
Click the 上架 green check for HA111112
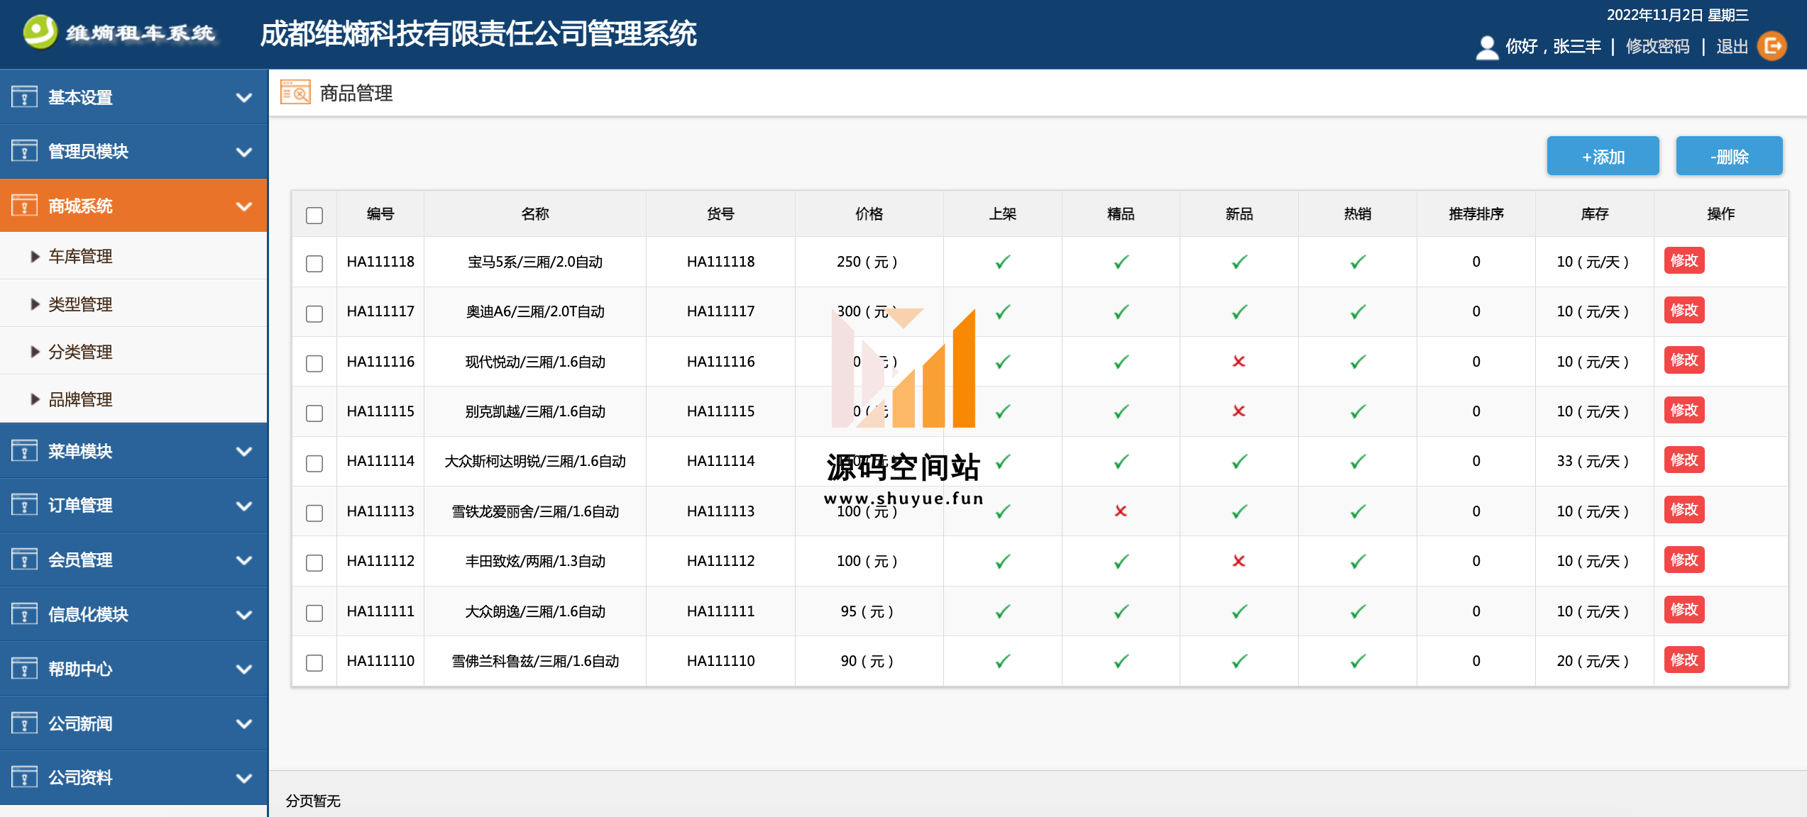tap(1003, 561)
